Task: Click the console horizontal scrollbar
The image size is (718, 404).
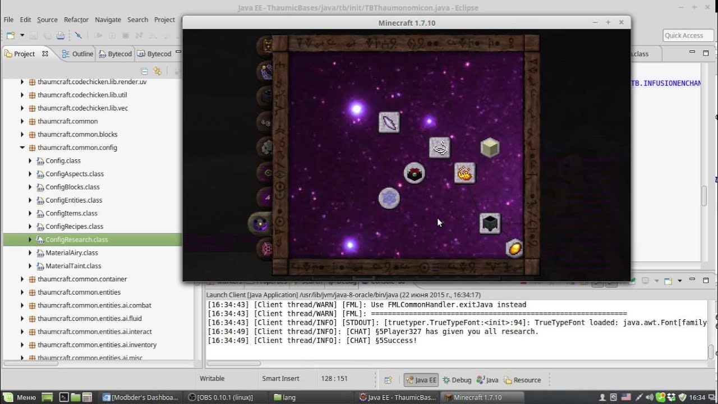Action: pos(234,363)
